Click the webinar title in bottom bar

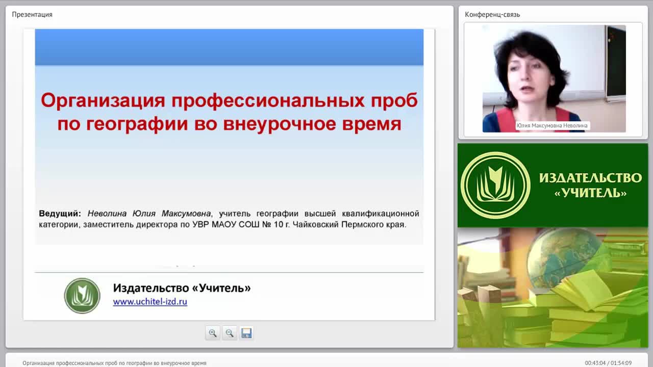114,363
